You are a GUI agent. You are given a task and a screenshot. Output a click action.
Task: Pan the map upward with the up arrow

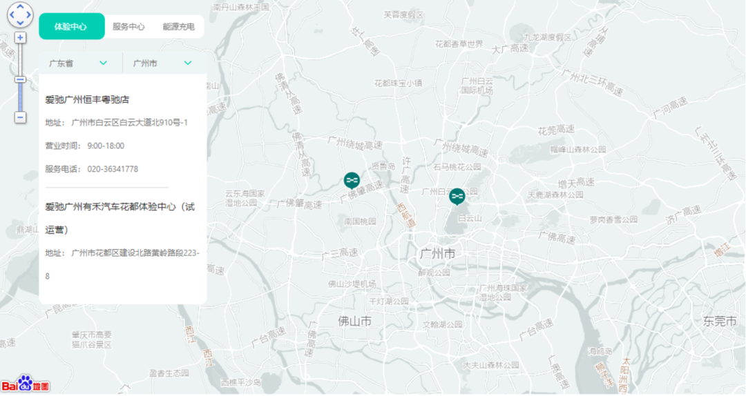pos(20,7)
